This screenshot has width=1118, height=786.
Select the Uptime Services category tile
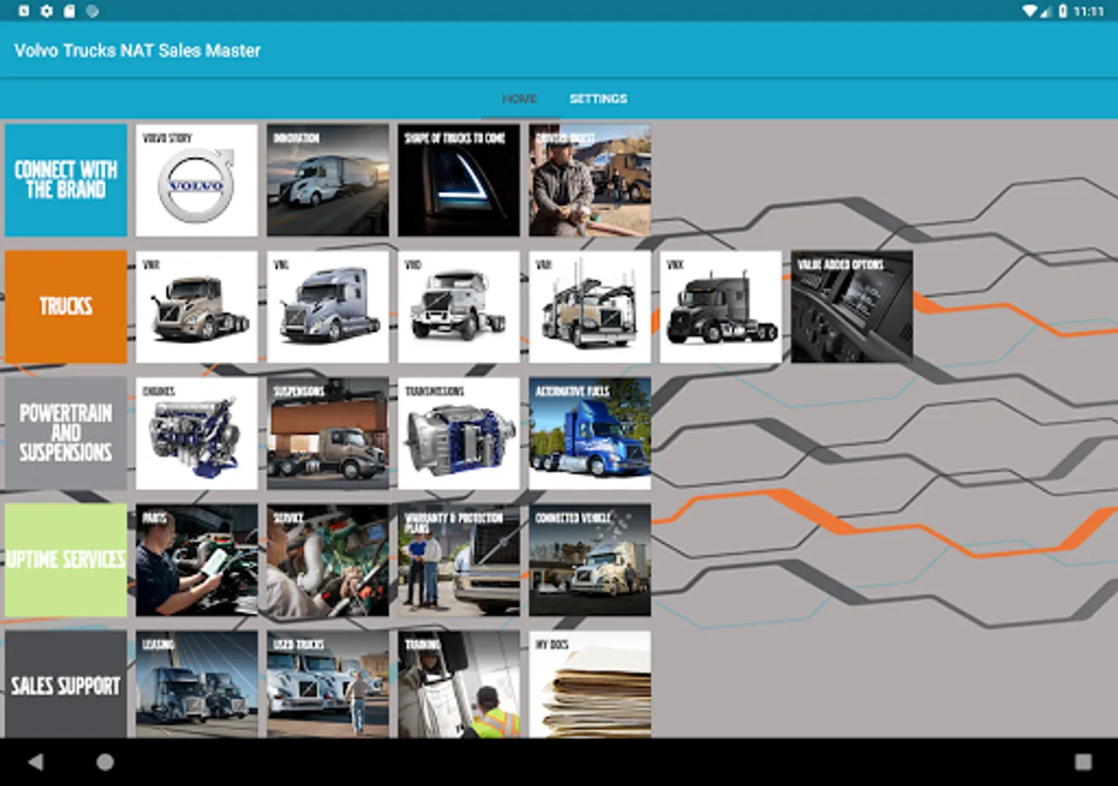(x=66, y=560)
